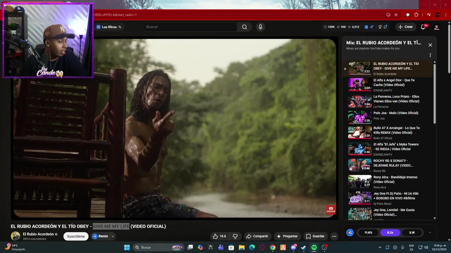The image size is (451, 253).
Task: Open Steam from the taskbar
Action: [303, 247]
